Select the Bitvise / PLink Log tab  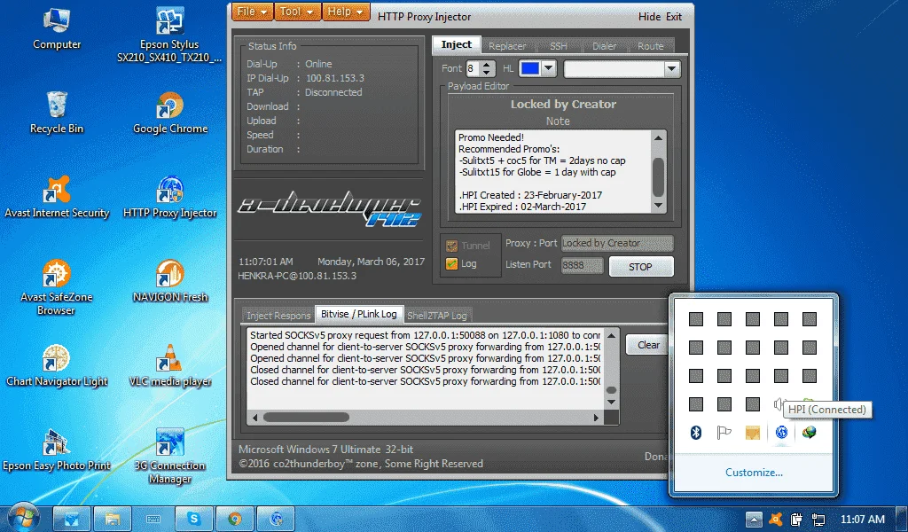[359, 314]
